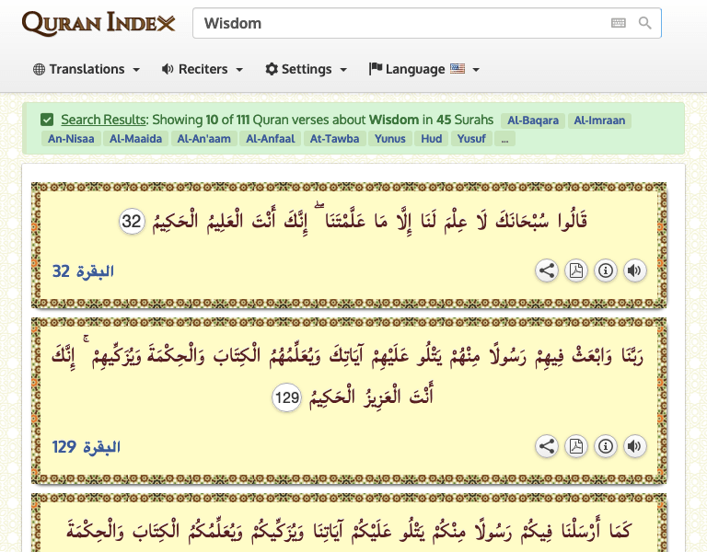Viewport: 707px width, 552px height.
Task: Open the Settings dropdown
Action: pos(307,69)
